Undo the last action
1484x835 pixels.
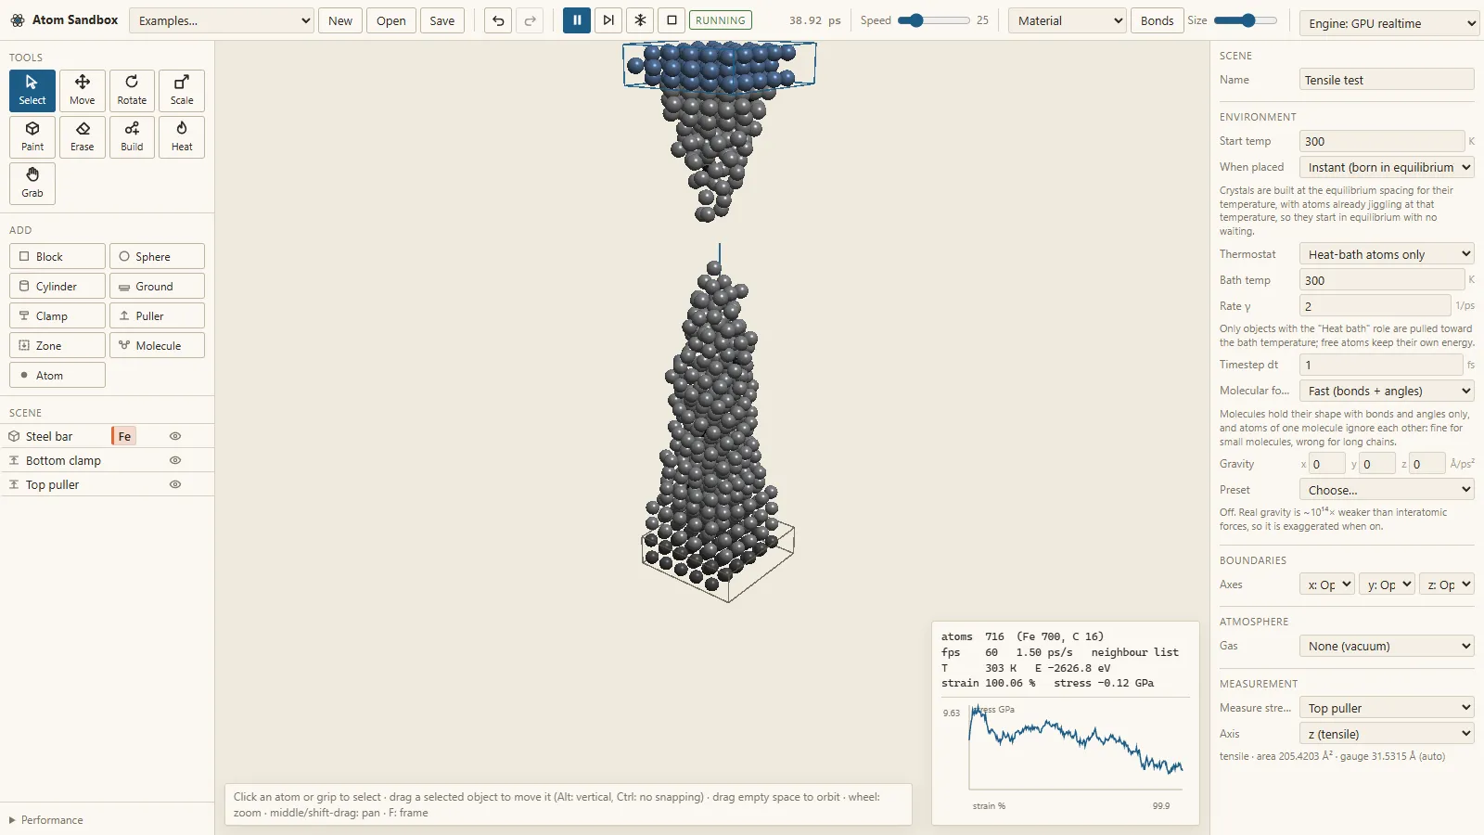498,20
